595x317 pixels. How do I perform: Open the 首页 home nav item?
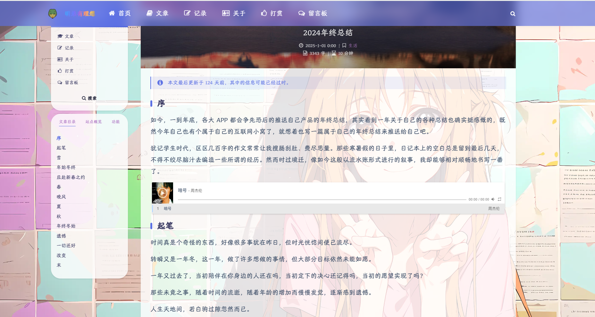click(120, 13)
